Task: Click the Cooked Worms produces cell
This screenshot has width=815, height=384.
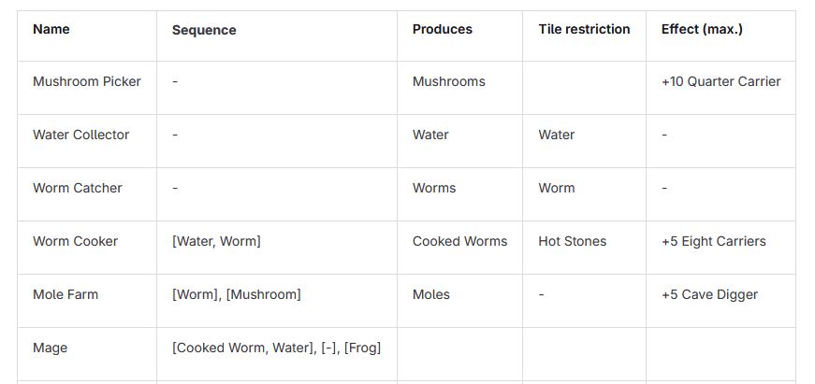Action: 459,241
